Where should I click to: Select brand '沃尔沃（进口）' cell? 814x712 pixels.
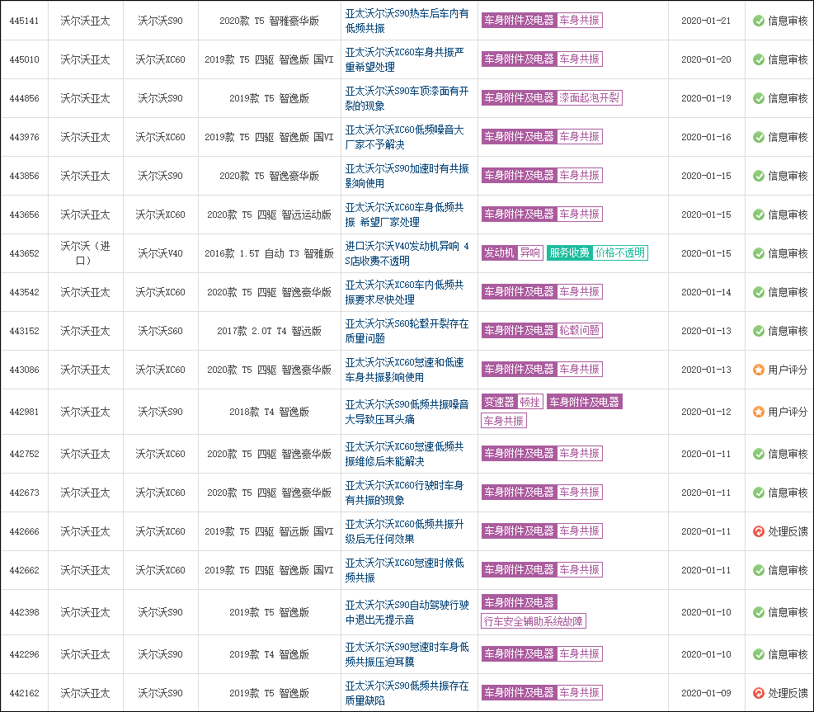[x=86, y=253]
